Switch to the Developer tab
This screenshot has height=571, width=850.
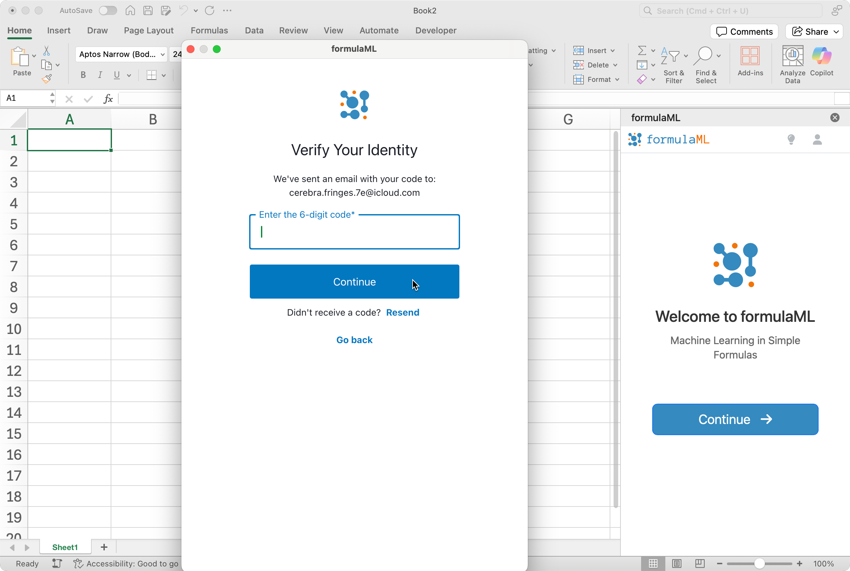[x=435, y=30]
